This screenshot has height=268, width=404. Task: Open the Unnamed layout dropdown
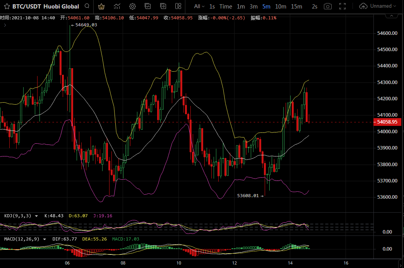(383, 6)
